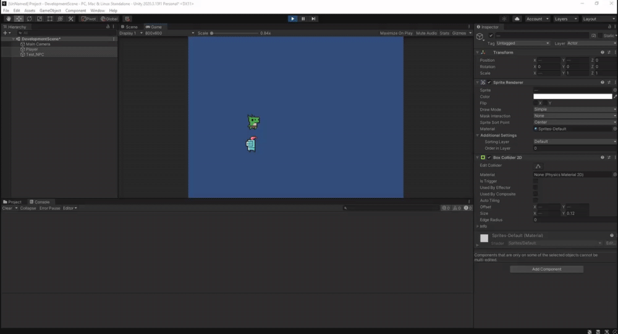Clear the console log
The height and width of the screenshot is (334, 618).
coord(7,208)
